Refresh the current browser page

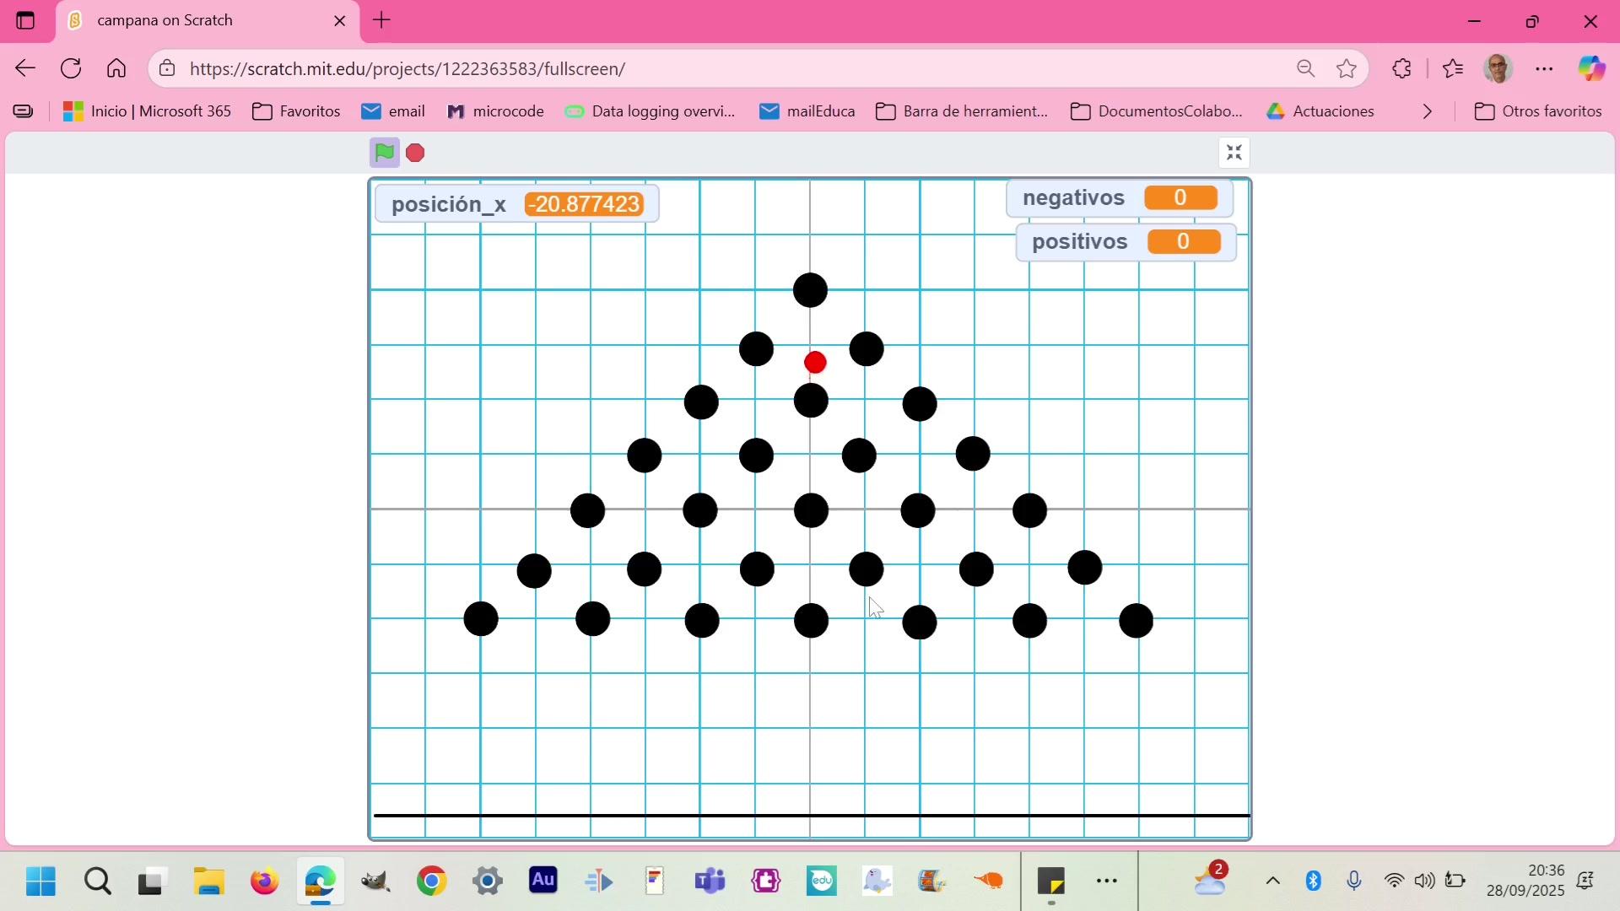pos(71,68)
